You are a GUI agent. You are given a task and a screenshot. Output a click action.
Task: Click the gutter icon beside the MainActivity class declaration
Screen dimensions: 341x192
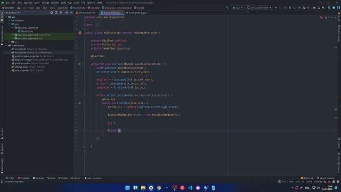80,33
